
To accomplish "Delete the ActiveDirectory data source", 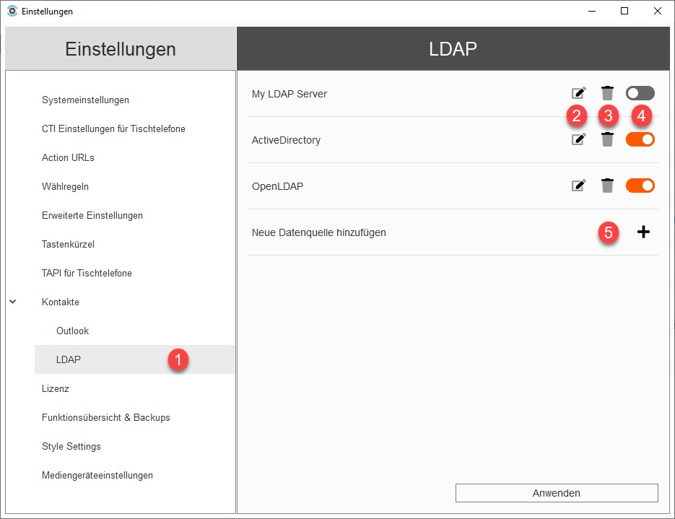I will point(607,139).
